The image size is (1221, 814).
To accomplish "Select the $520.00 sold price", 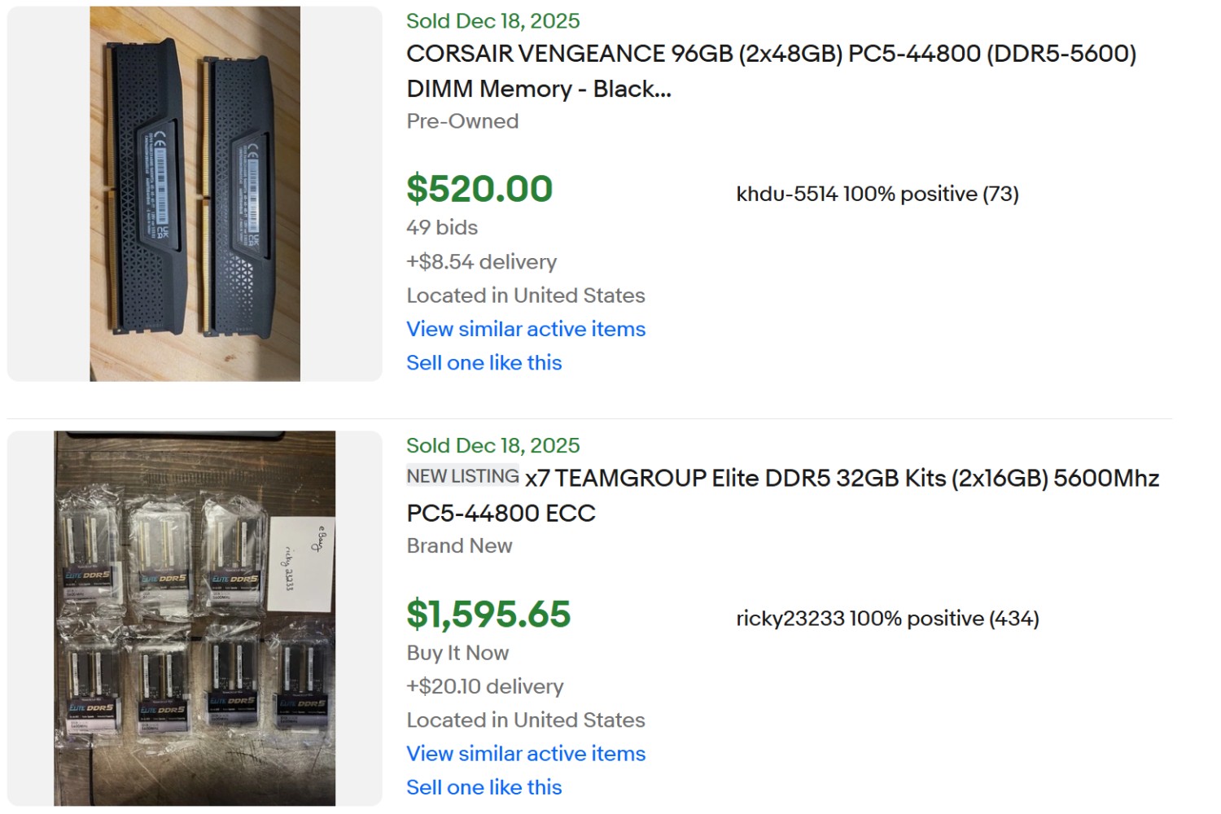I will pos(479,188).
